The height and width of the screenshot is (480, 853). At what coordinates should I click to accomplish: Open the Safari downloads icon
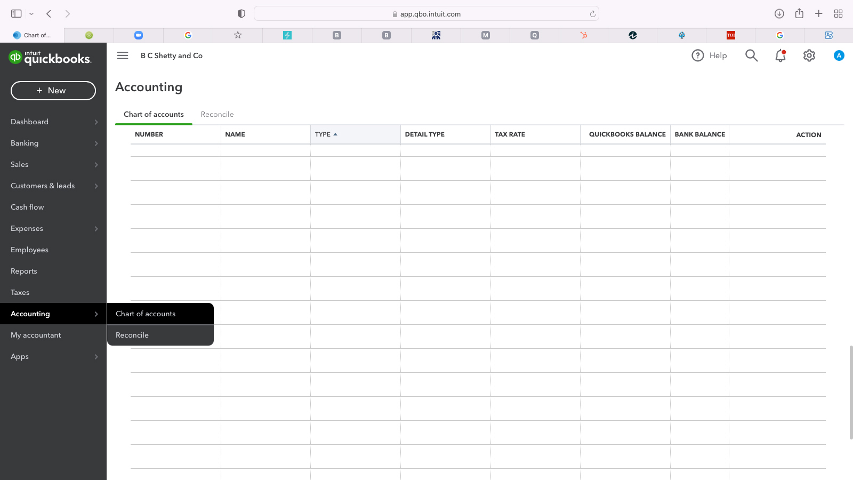(779, 14)
